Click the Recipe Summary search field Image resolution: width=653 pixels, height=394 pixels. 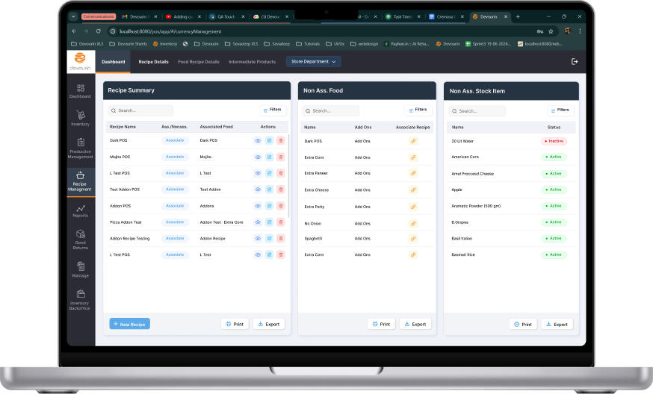click(x=140, y=110)
